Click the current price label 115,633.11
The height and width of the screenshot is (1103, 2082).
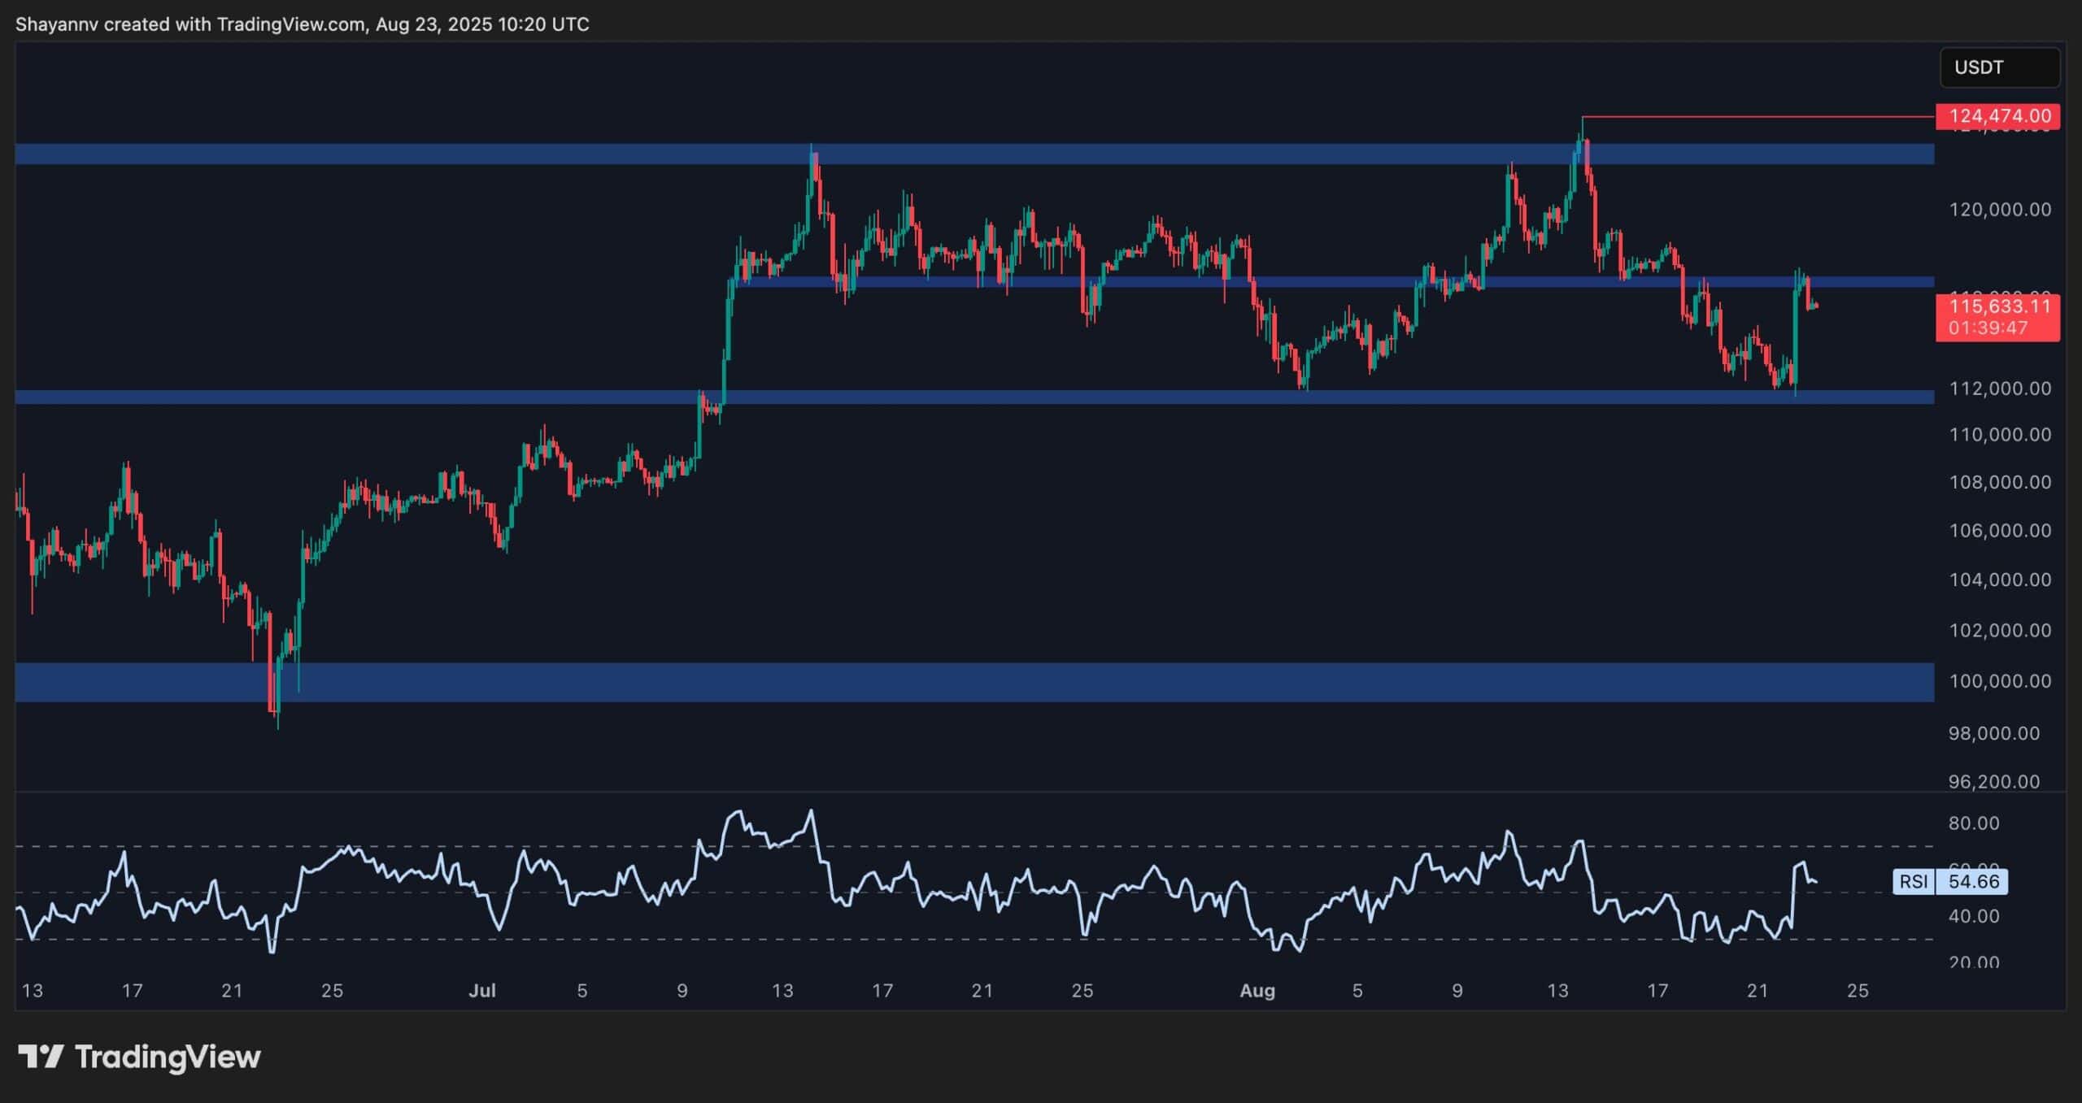1997,307
